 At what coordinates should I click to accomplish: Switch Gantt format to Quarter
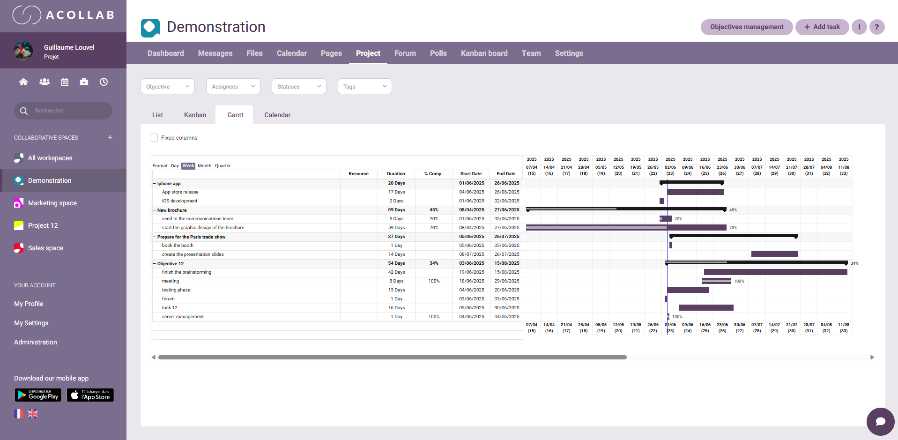tap(223, 166)
